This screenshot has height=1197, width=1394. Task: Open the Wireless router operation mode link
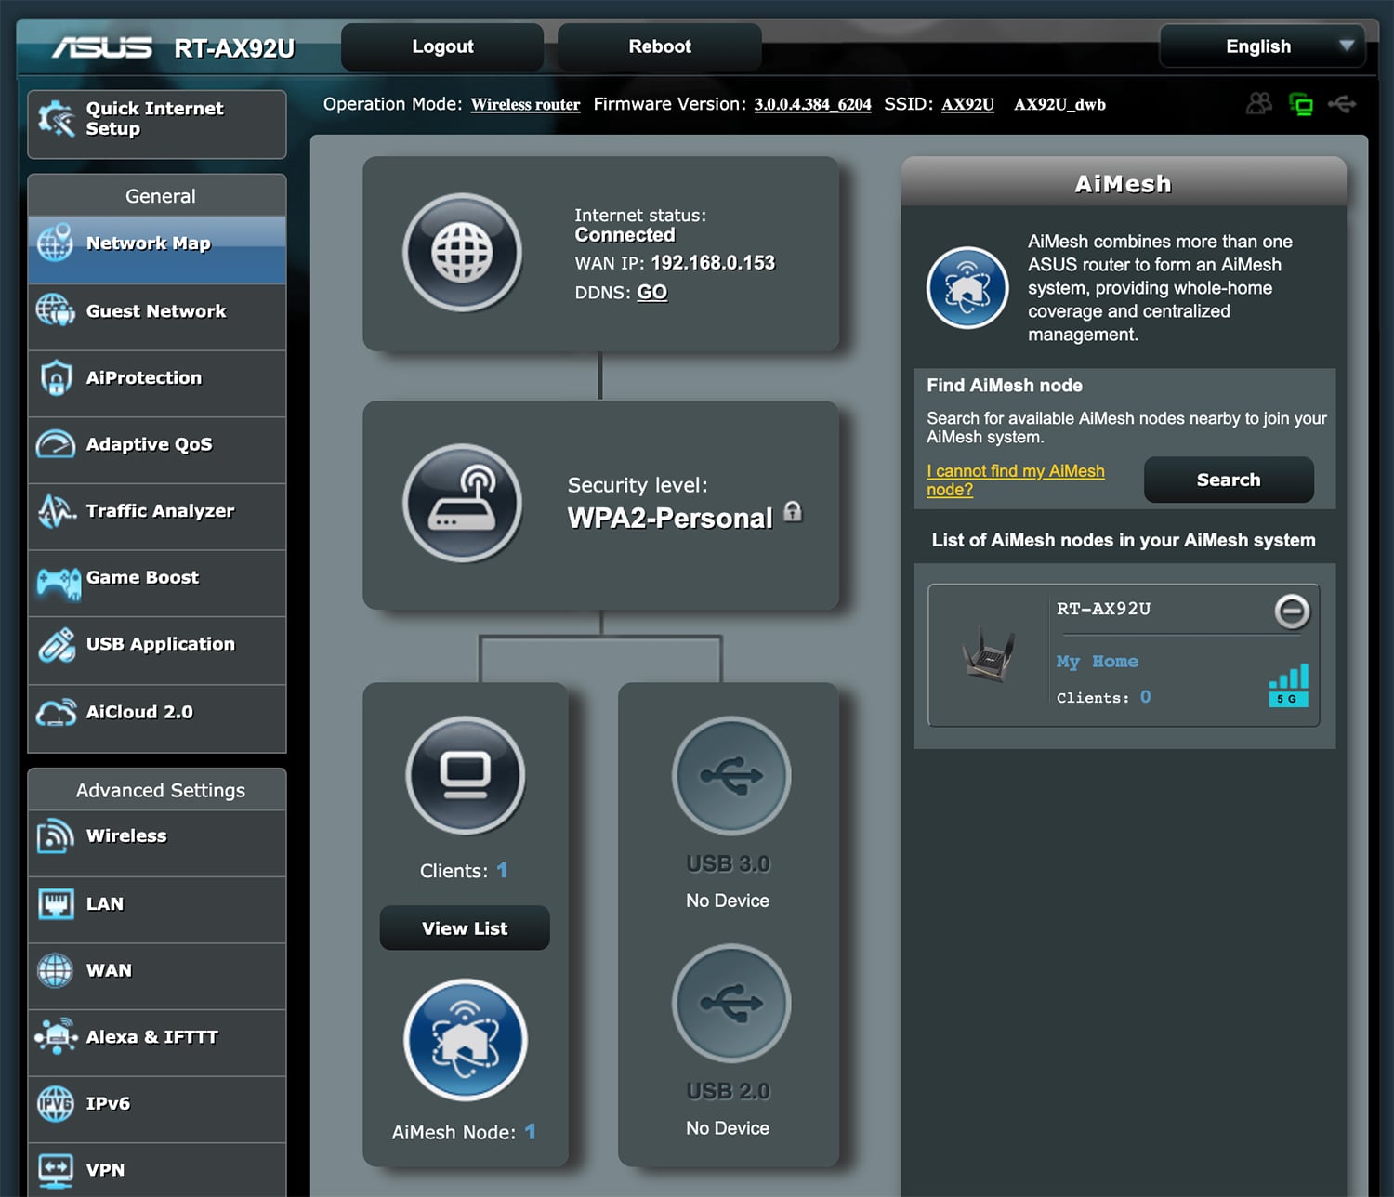pyautogui.click(x=525, y=104)
